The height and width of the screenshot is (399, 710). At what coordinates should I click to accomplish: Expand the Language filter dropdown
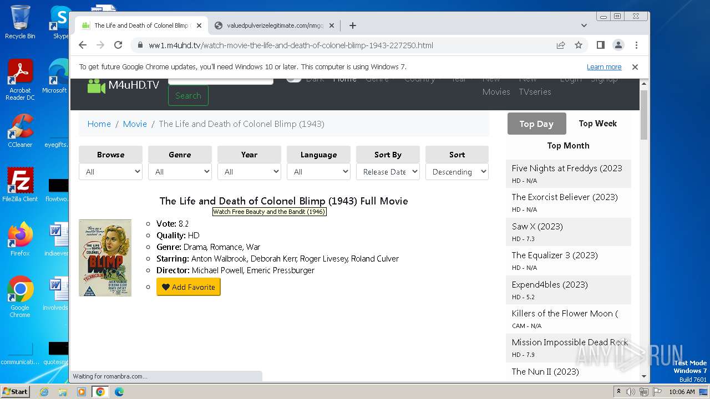[319, 172]
